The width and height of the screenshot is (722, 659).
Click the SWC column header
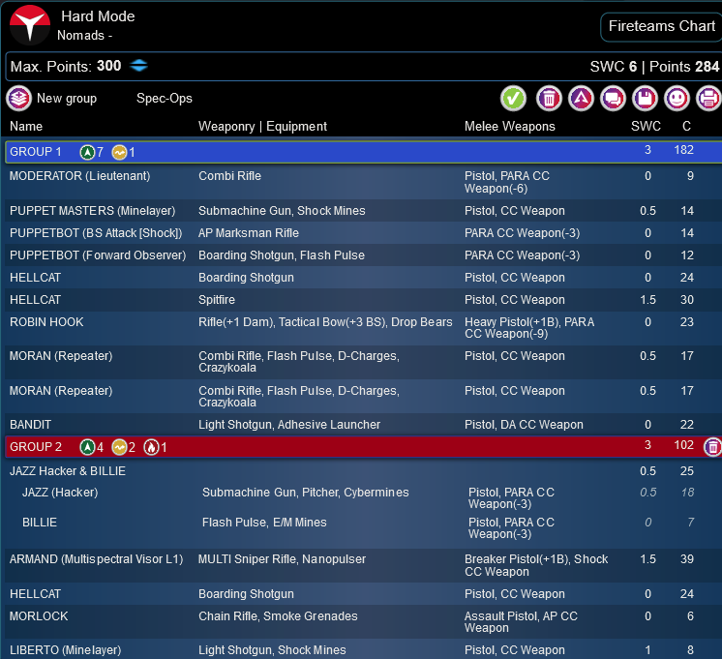tap(646, 126)
